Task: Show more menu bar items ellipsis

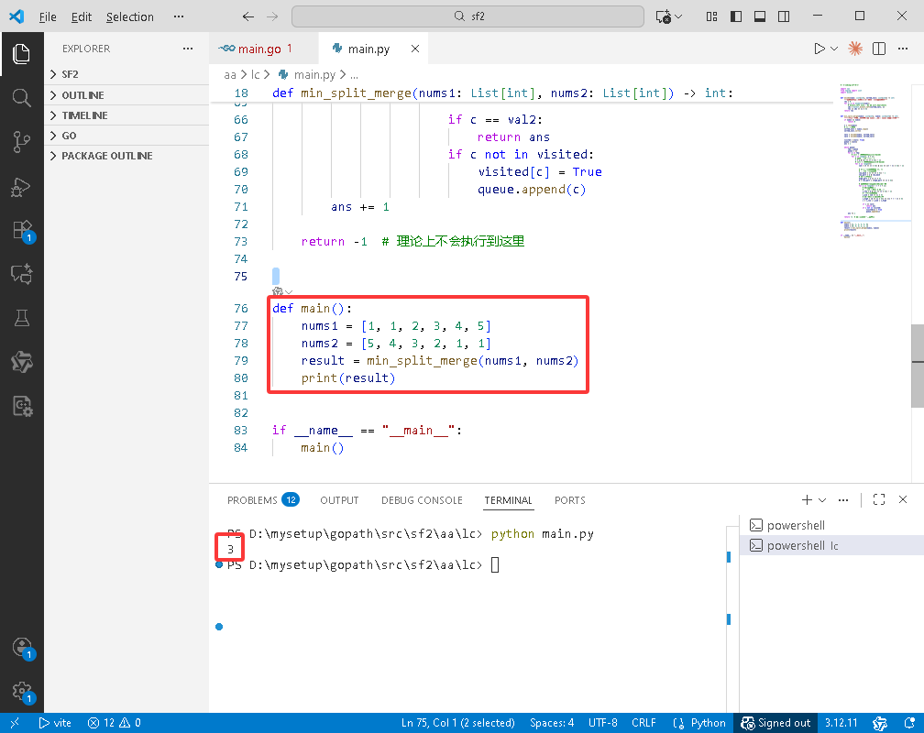Action: 179,16
